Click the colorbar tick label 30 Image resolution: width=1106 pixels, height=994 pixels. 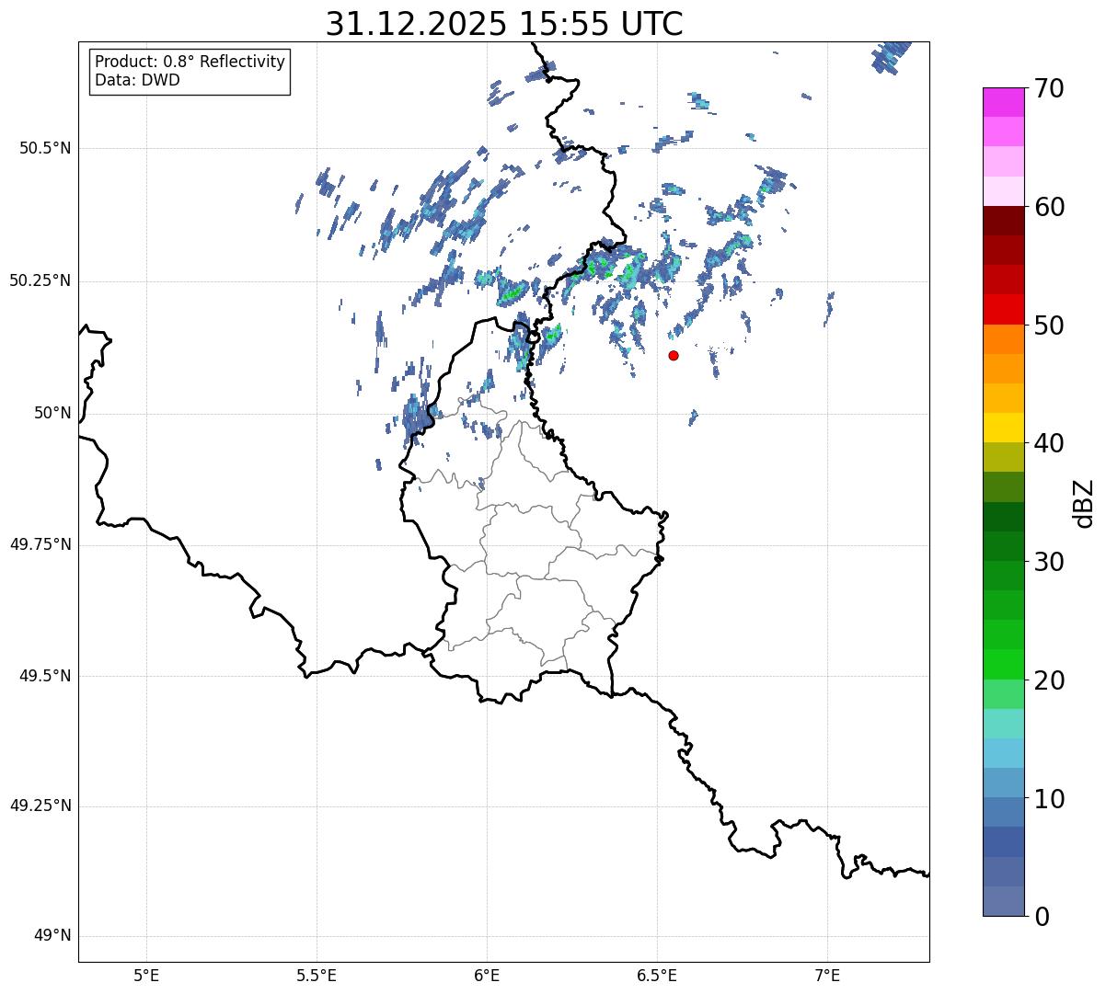click(1048, 562)
